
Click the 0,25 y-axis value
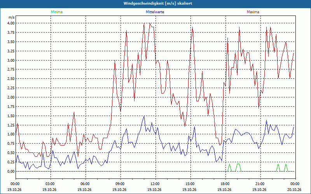coord(11,162)
